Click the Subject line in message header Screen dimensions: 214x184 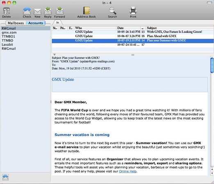[76, 58]
